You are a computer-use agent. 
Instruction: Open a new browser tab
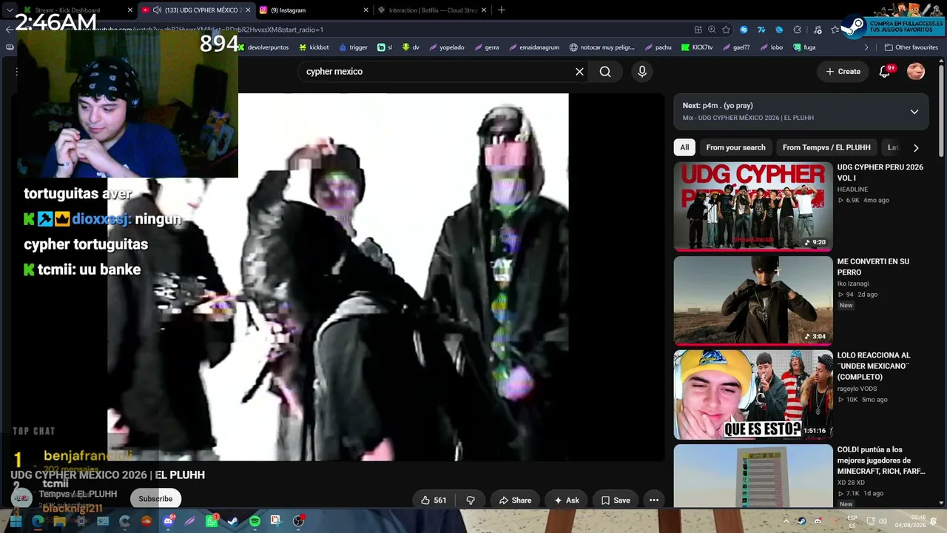501,10
